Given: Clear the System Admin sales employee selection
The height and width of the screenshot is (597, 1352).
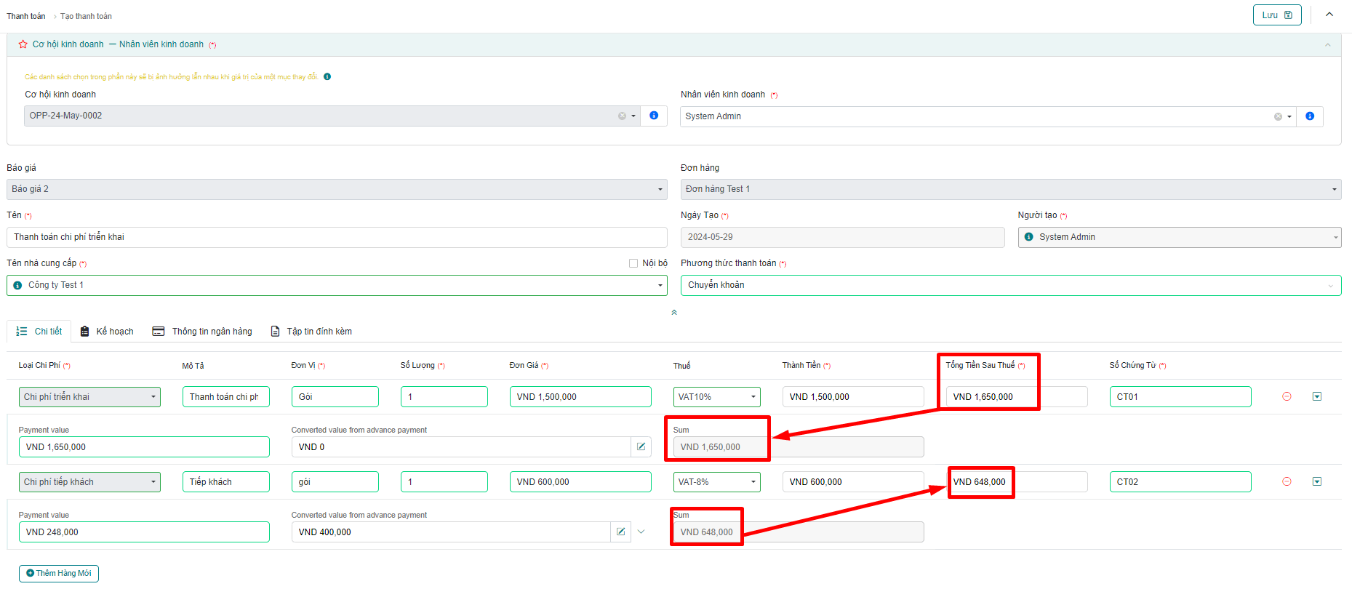Looking at the screenshot, I should click(x=1278, y=117).
